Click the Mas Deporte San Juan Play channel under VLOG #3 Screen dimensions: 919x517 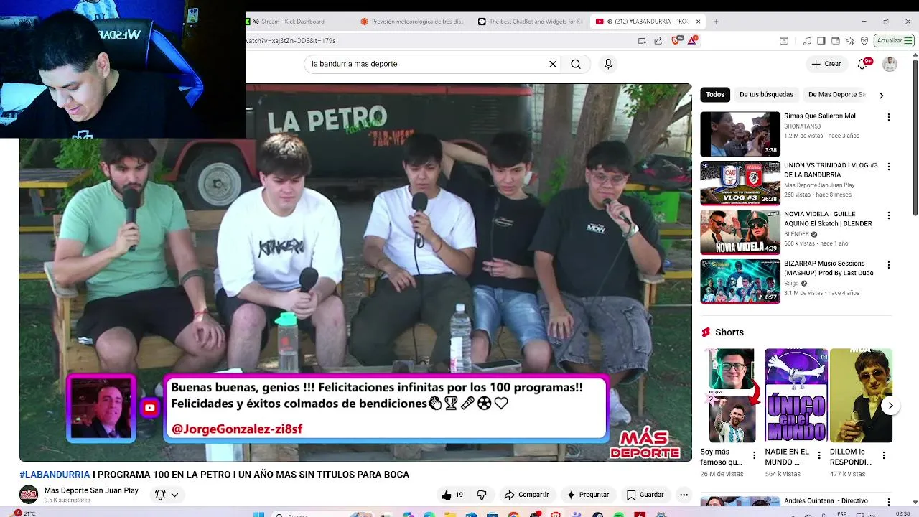click(x=819, y=185)
